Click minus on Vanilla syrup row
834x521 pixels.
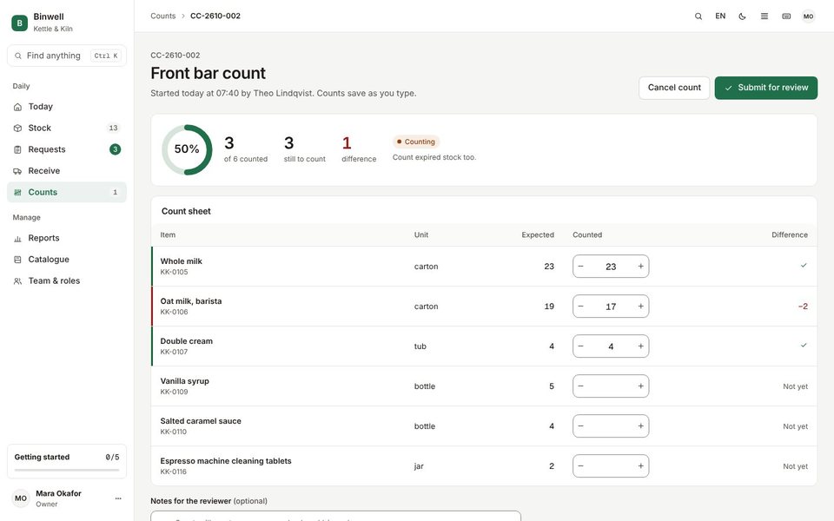click(x=581, y=386)
